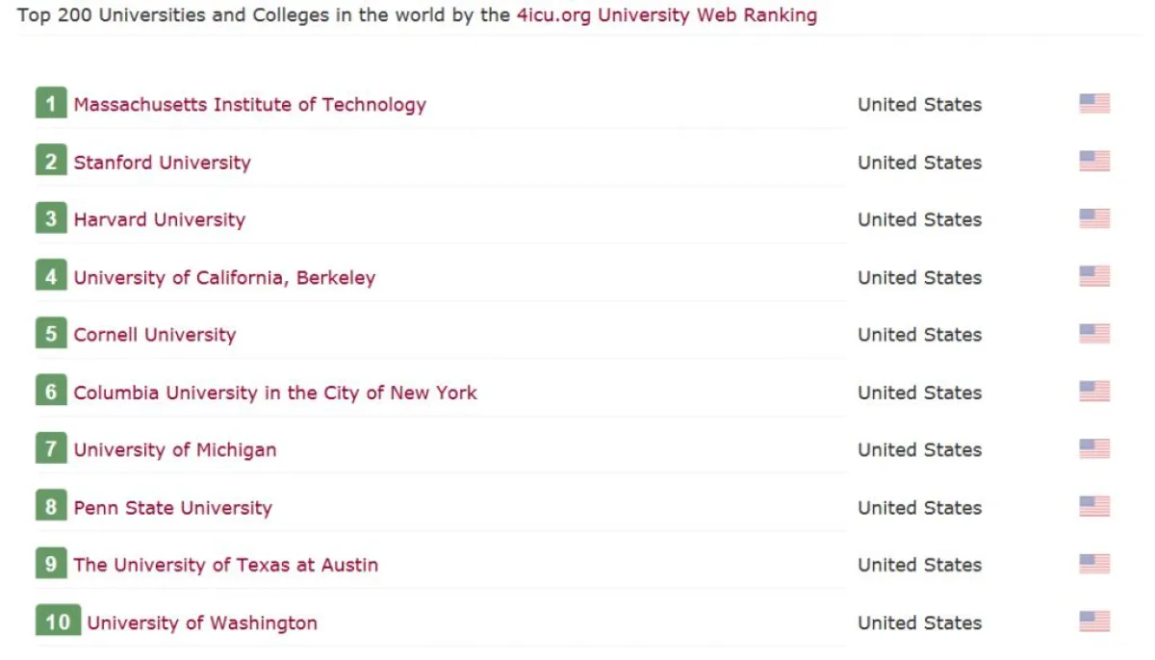This screenshot has width=1155, height=660.
Task: Open the University of Michigan link
Action: (x=174, y=450)
